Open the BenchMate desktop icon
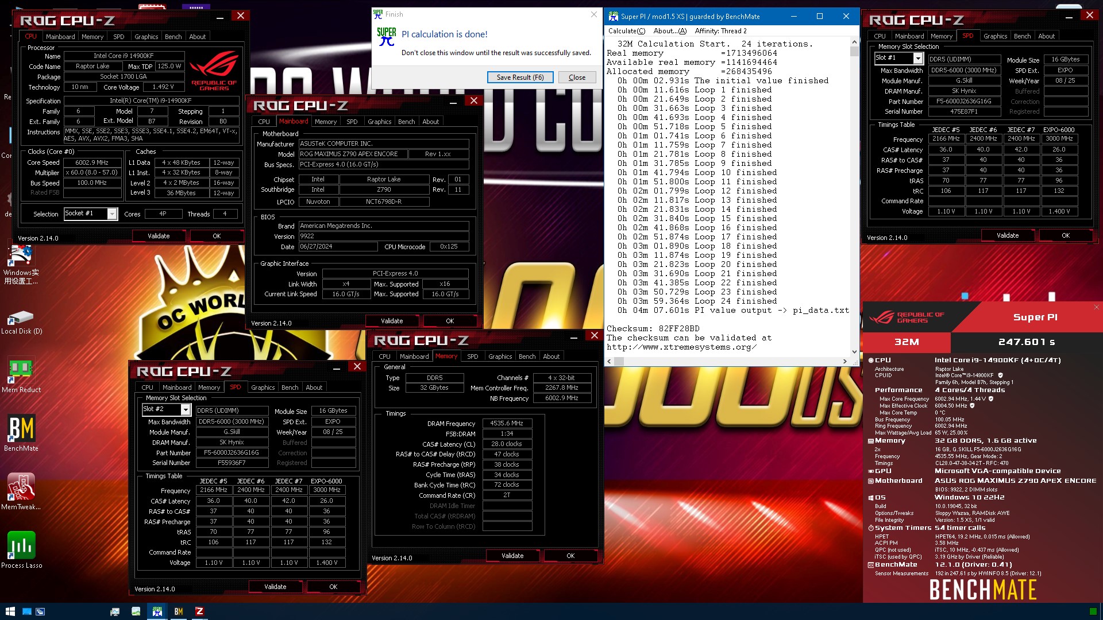This screenshot has width=1103, height=620. pyautogui.click(x=21, y=433)
